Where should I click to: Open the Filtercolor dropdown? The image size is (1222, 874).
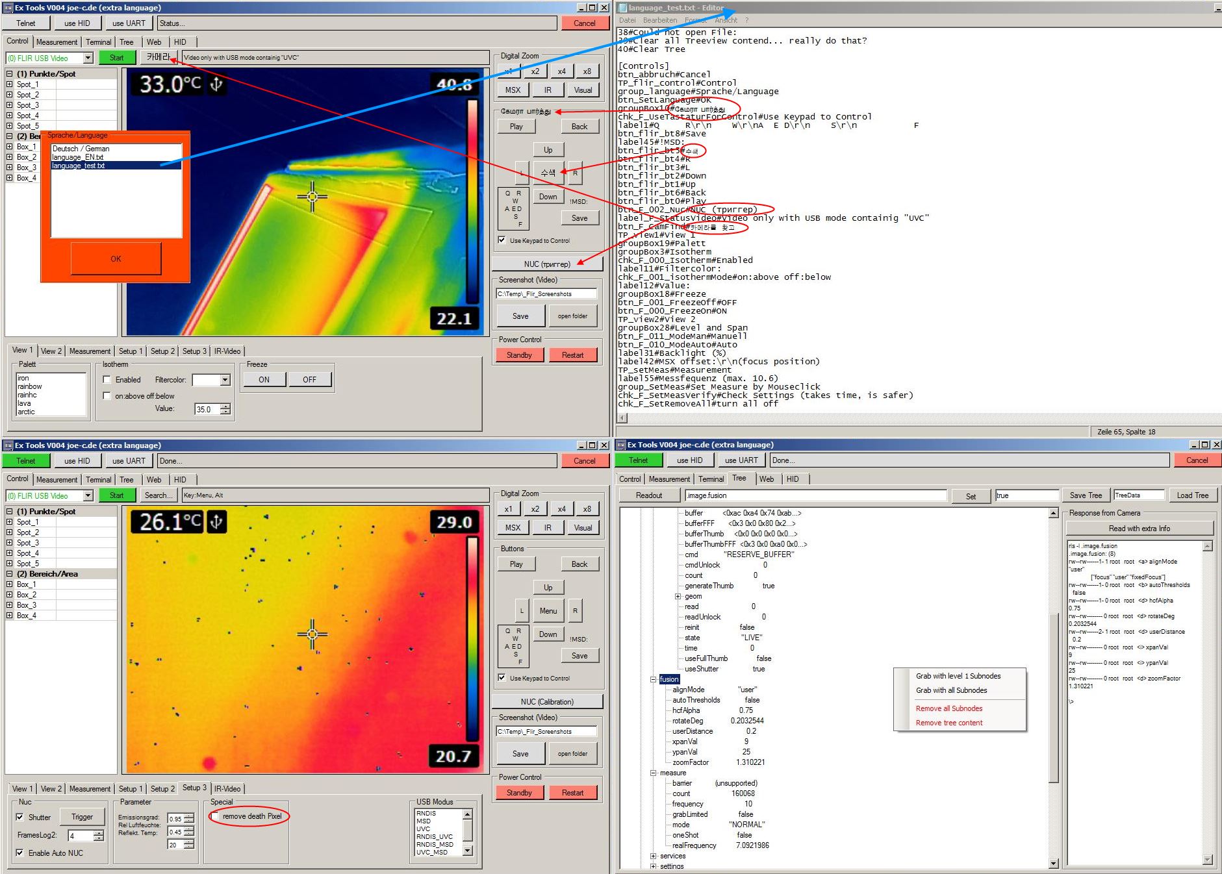[x=225, y=380]
